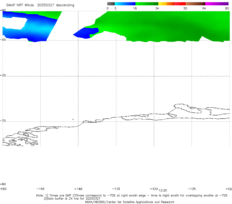Select the gray segment of the wind color bar
Viewport: 232px width, 204px height.
pyautogui.click(x=111, y=4)
